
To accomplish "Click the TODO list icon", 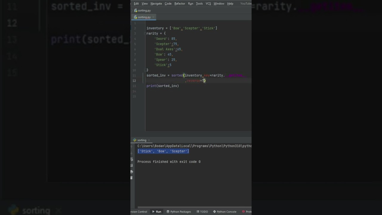I will click(198, 211).
